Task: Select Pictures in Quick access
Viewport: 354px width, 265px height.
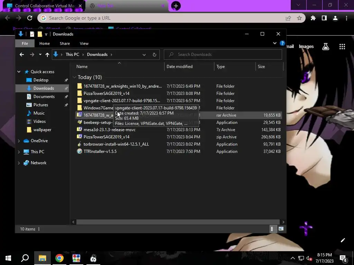Action: pyautogui.click(x=41, y=105)
